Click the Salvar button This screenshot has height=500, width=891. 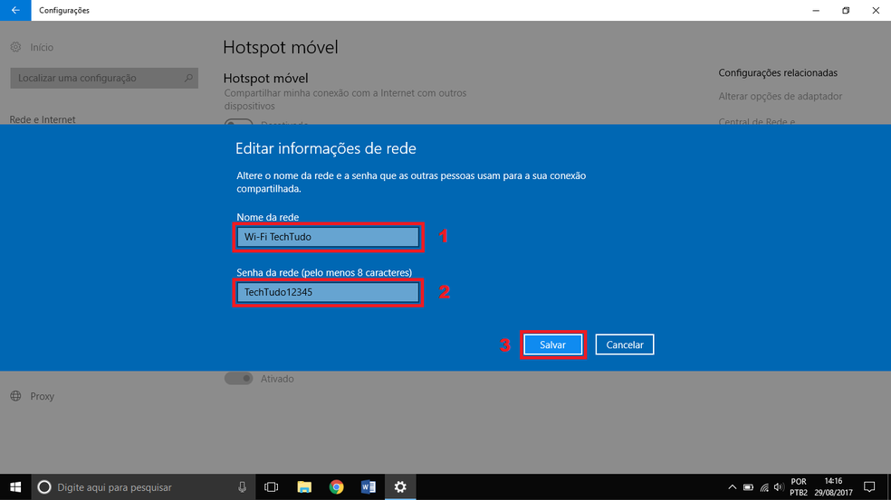point(552,344)
